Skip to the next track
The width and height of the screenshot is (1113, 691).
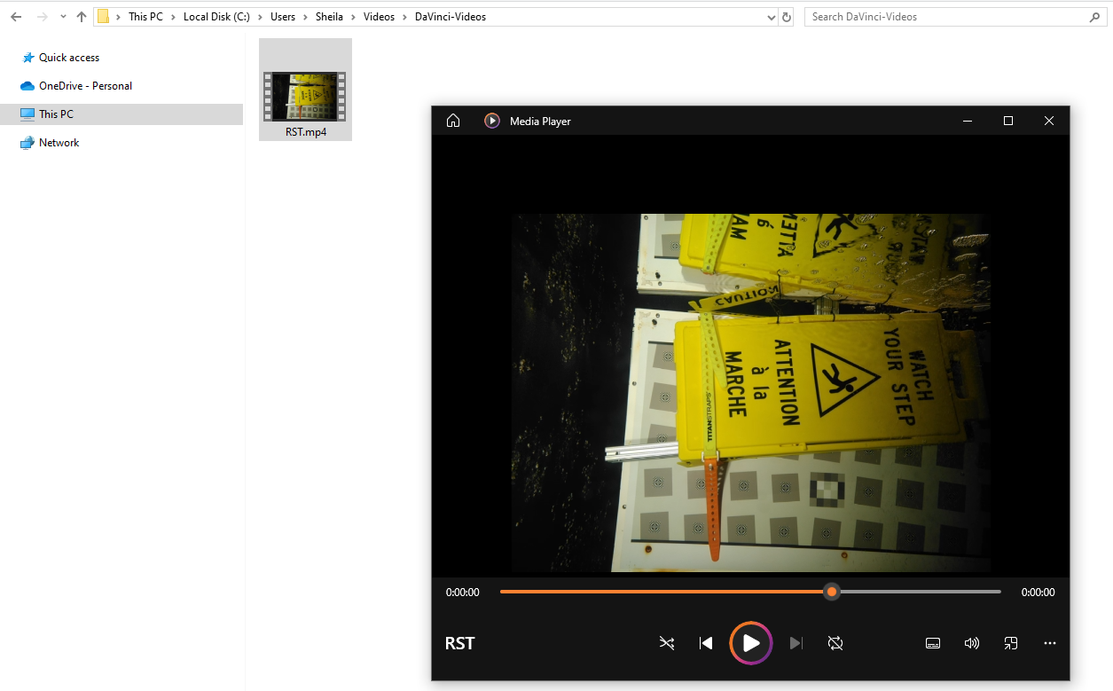796,643
